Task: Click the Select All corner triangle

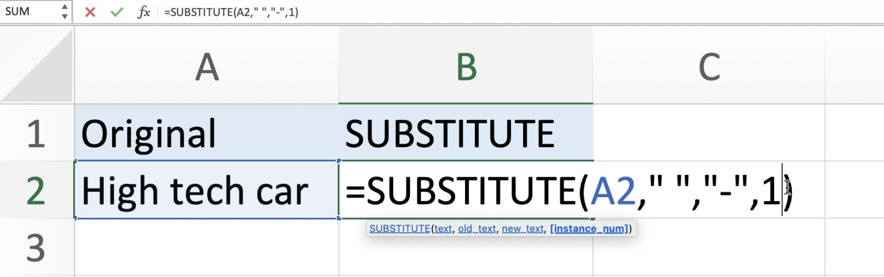Action: coord(37,65)
